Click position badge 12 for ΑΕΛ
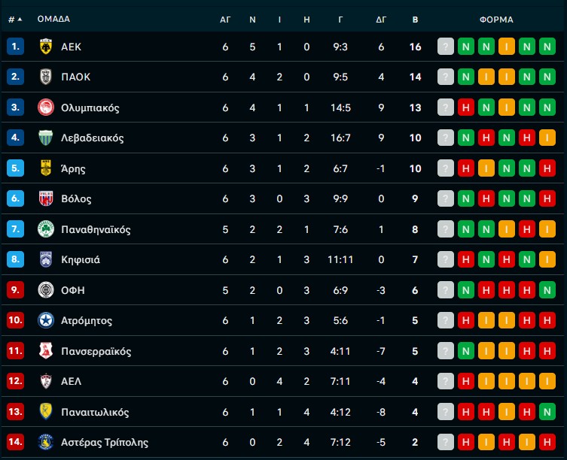This screenshot has height=460, width=567. click(15, 382)
